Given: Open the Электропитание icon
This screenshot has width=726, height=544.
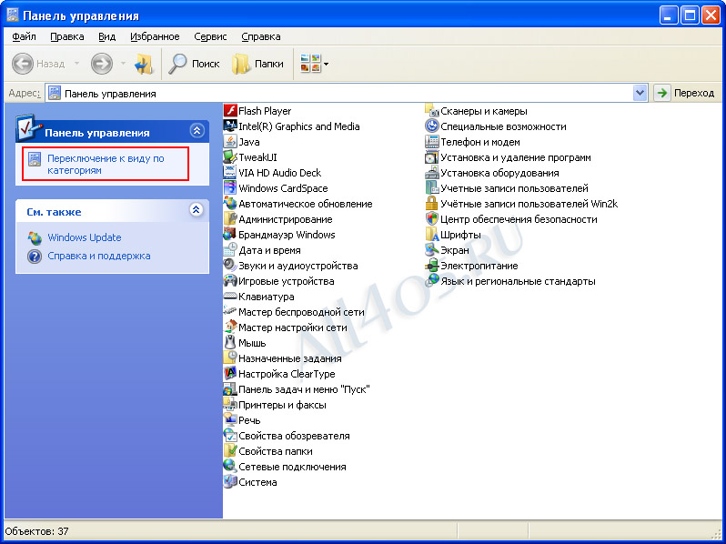Looking at the screenshot, I should tap(432, 266).
